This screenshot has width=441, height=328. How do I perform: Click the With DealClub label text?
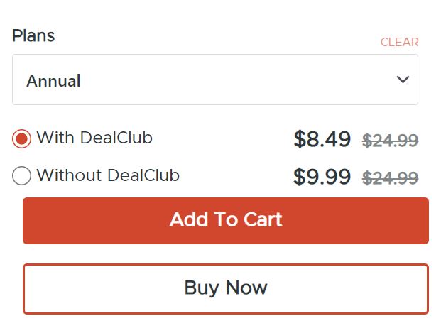[x=94, y=138]
